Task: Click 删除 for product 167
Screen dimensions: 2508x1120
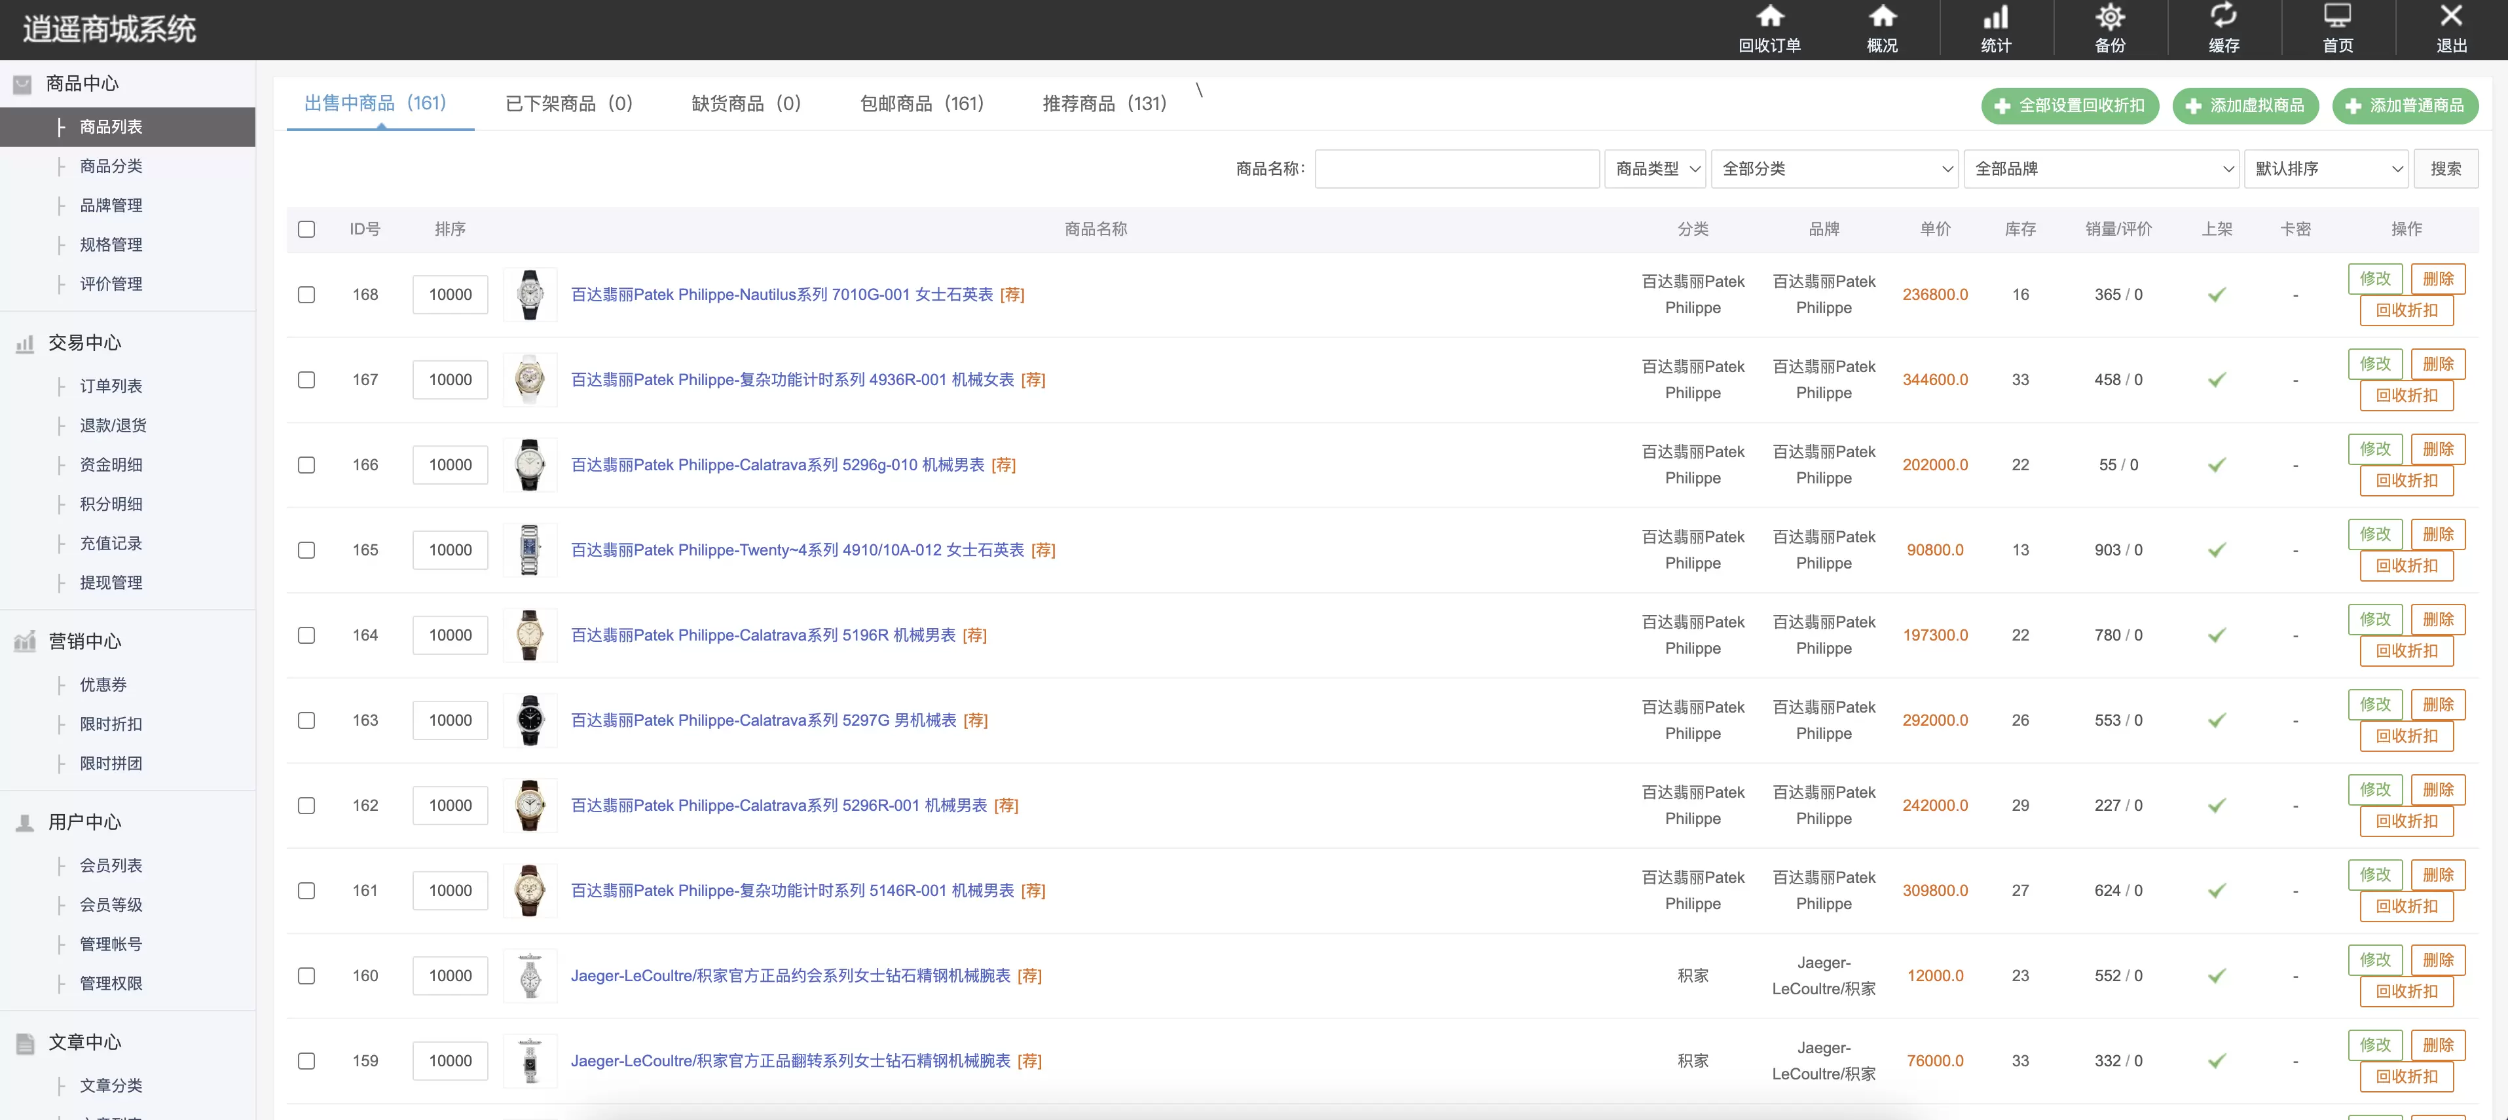Action: [x=2438, y=364]
